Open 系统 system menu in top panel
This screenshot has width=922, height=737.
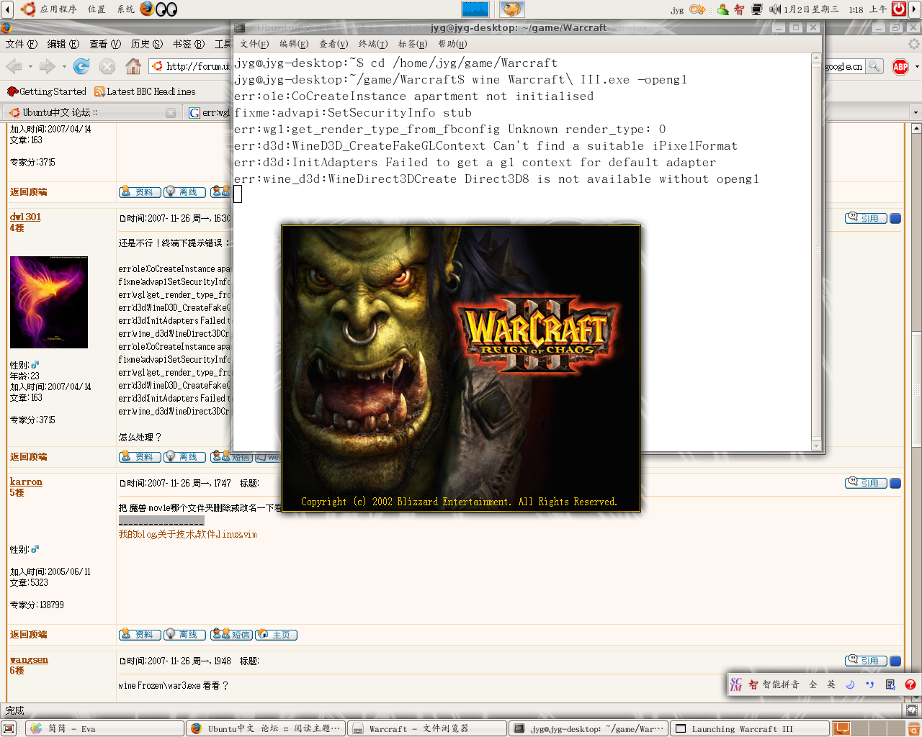click(x=125, y=9)
